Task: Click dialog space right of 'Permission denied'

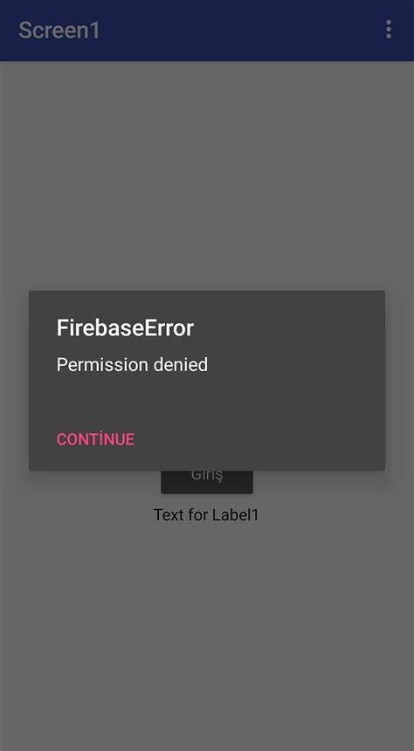Action: [x=296, y=365]
